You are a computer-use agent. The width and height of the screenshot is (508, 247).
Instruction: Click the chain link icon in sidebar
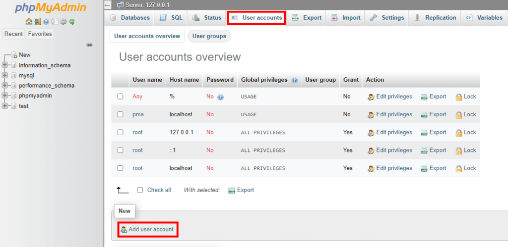(x=90, y=45)
